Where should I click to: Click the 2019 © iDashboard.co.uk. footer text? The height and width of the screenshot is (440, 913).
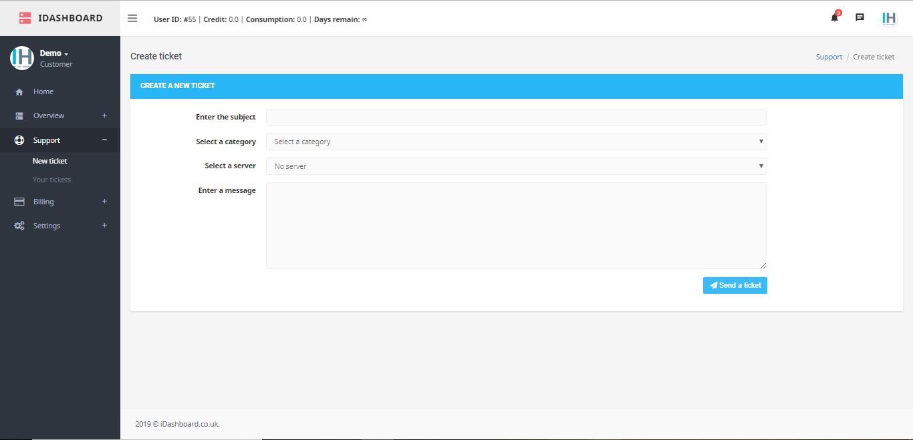tap(178, 424)
